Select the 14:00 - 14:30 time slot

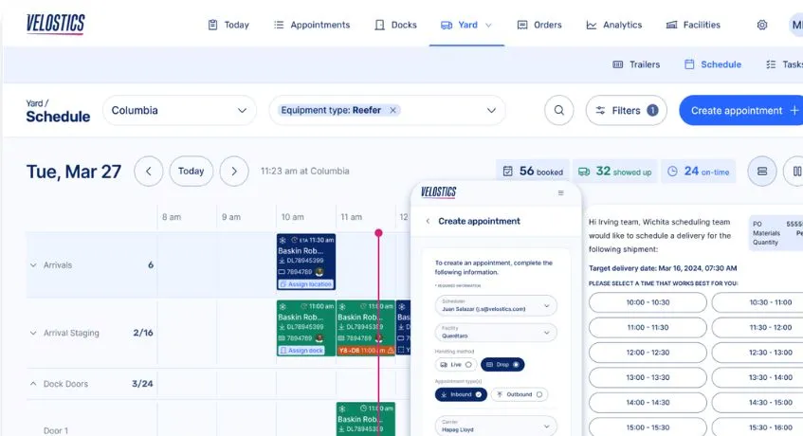[x=648, y=403]
